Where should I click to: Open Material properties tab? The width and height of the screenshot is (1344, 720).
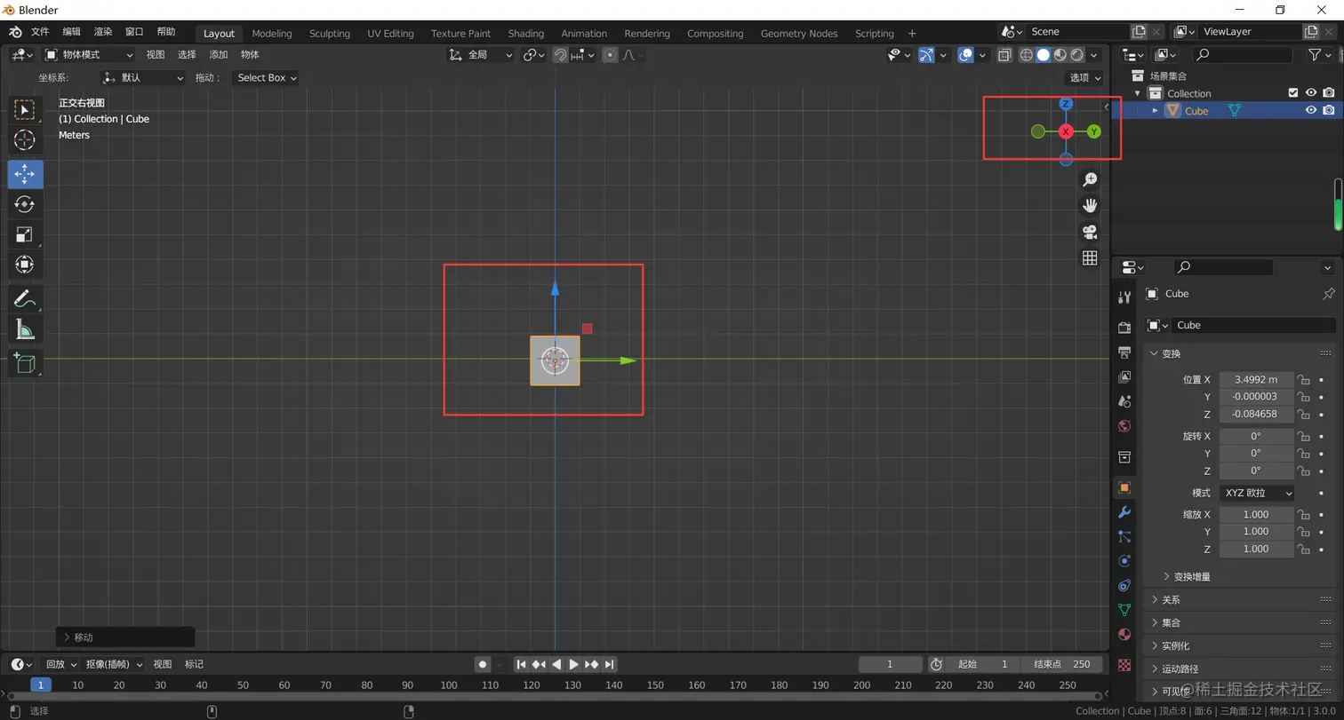click(x=1124, y=634)
